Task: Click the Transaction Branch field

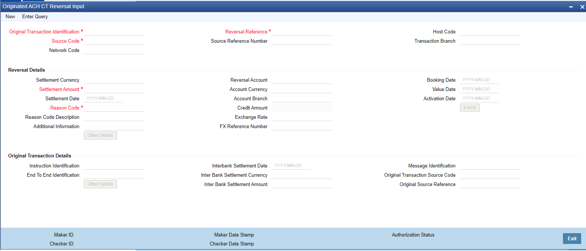Action: (490, 41)
